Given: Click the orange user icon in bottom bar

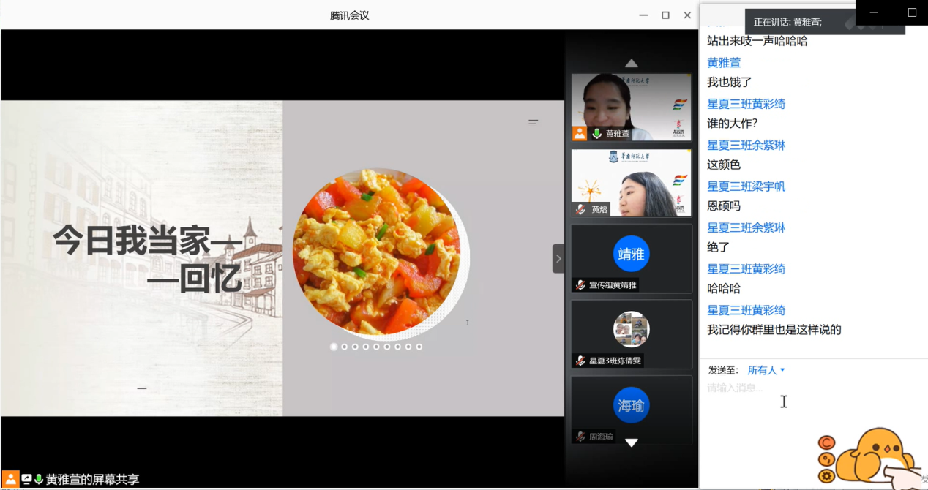Looking at the screenshot, I should pos(10,479).
